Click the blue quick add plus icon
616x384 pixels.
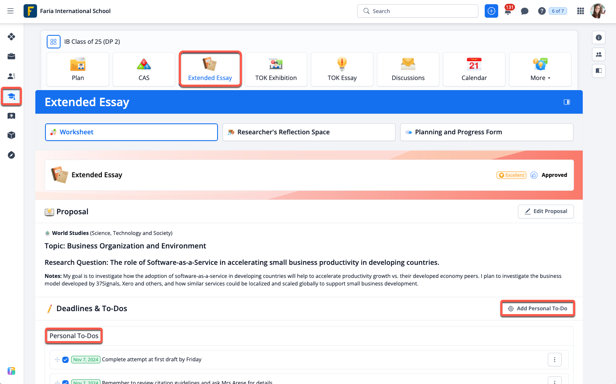(x=491, y=11)
